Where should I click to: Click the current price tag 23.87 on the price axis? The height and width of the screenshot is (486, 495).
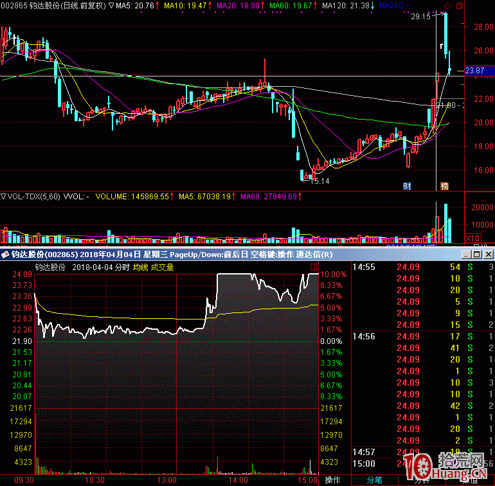tap(478, 71)
